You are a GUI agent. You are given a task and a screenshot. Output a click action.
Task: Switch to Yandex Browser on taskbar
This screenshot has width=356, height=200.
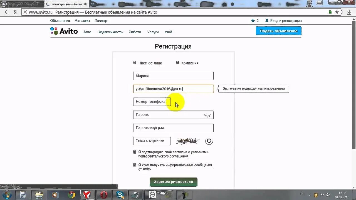point(88,195)
